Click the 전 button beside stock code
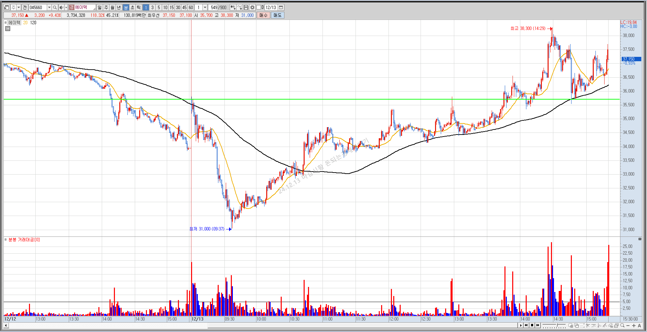 (25, 7)
